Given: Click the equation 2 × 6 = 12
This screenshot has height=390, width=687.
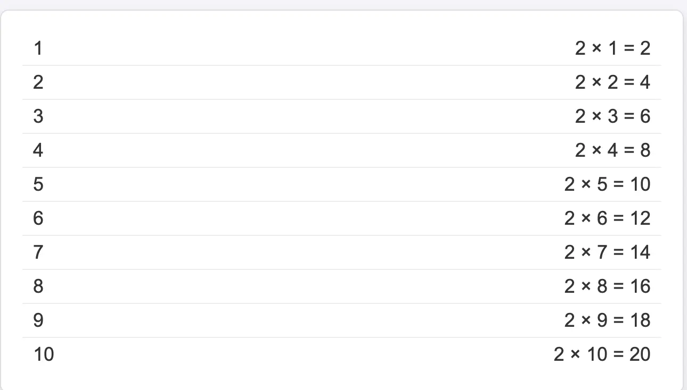Looking at the screenshot, I should (x=608, y=218).
